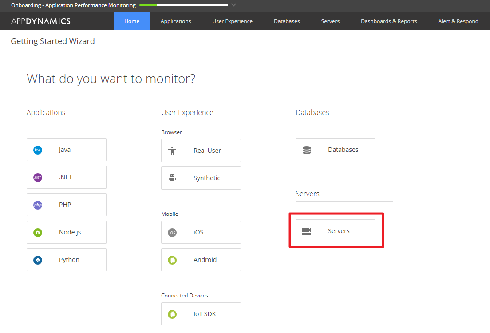Choose Java application monitoring
The height and width of the screenshot is (333, 490).
coord(67,150)
